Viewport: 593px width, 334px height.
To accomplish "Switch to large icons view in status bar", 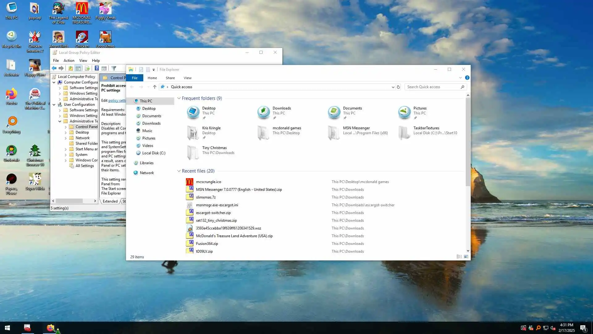I will pos(466,257).
